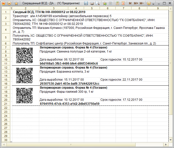Open the info icon in the title bar

[x=149, y=4]
